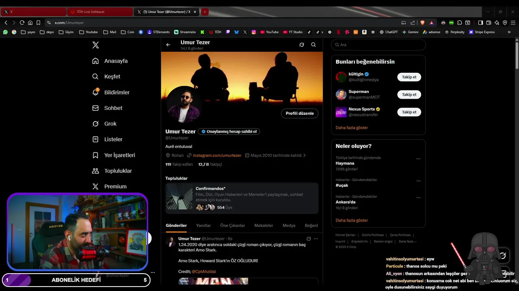Open Premium in the sidebar
The width and height of the screenshot is (519, 291).
click(109, 186)
